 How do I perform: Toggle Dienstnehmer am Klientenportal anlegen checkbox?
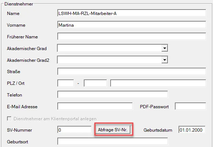(9, 118)
